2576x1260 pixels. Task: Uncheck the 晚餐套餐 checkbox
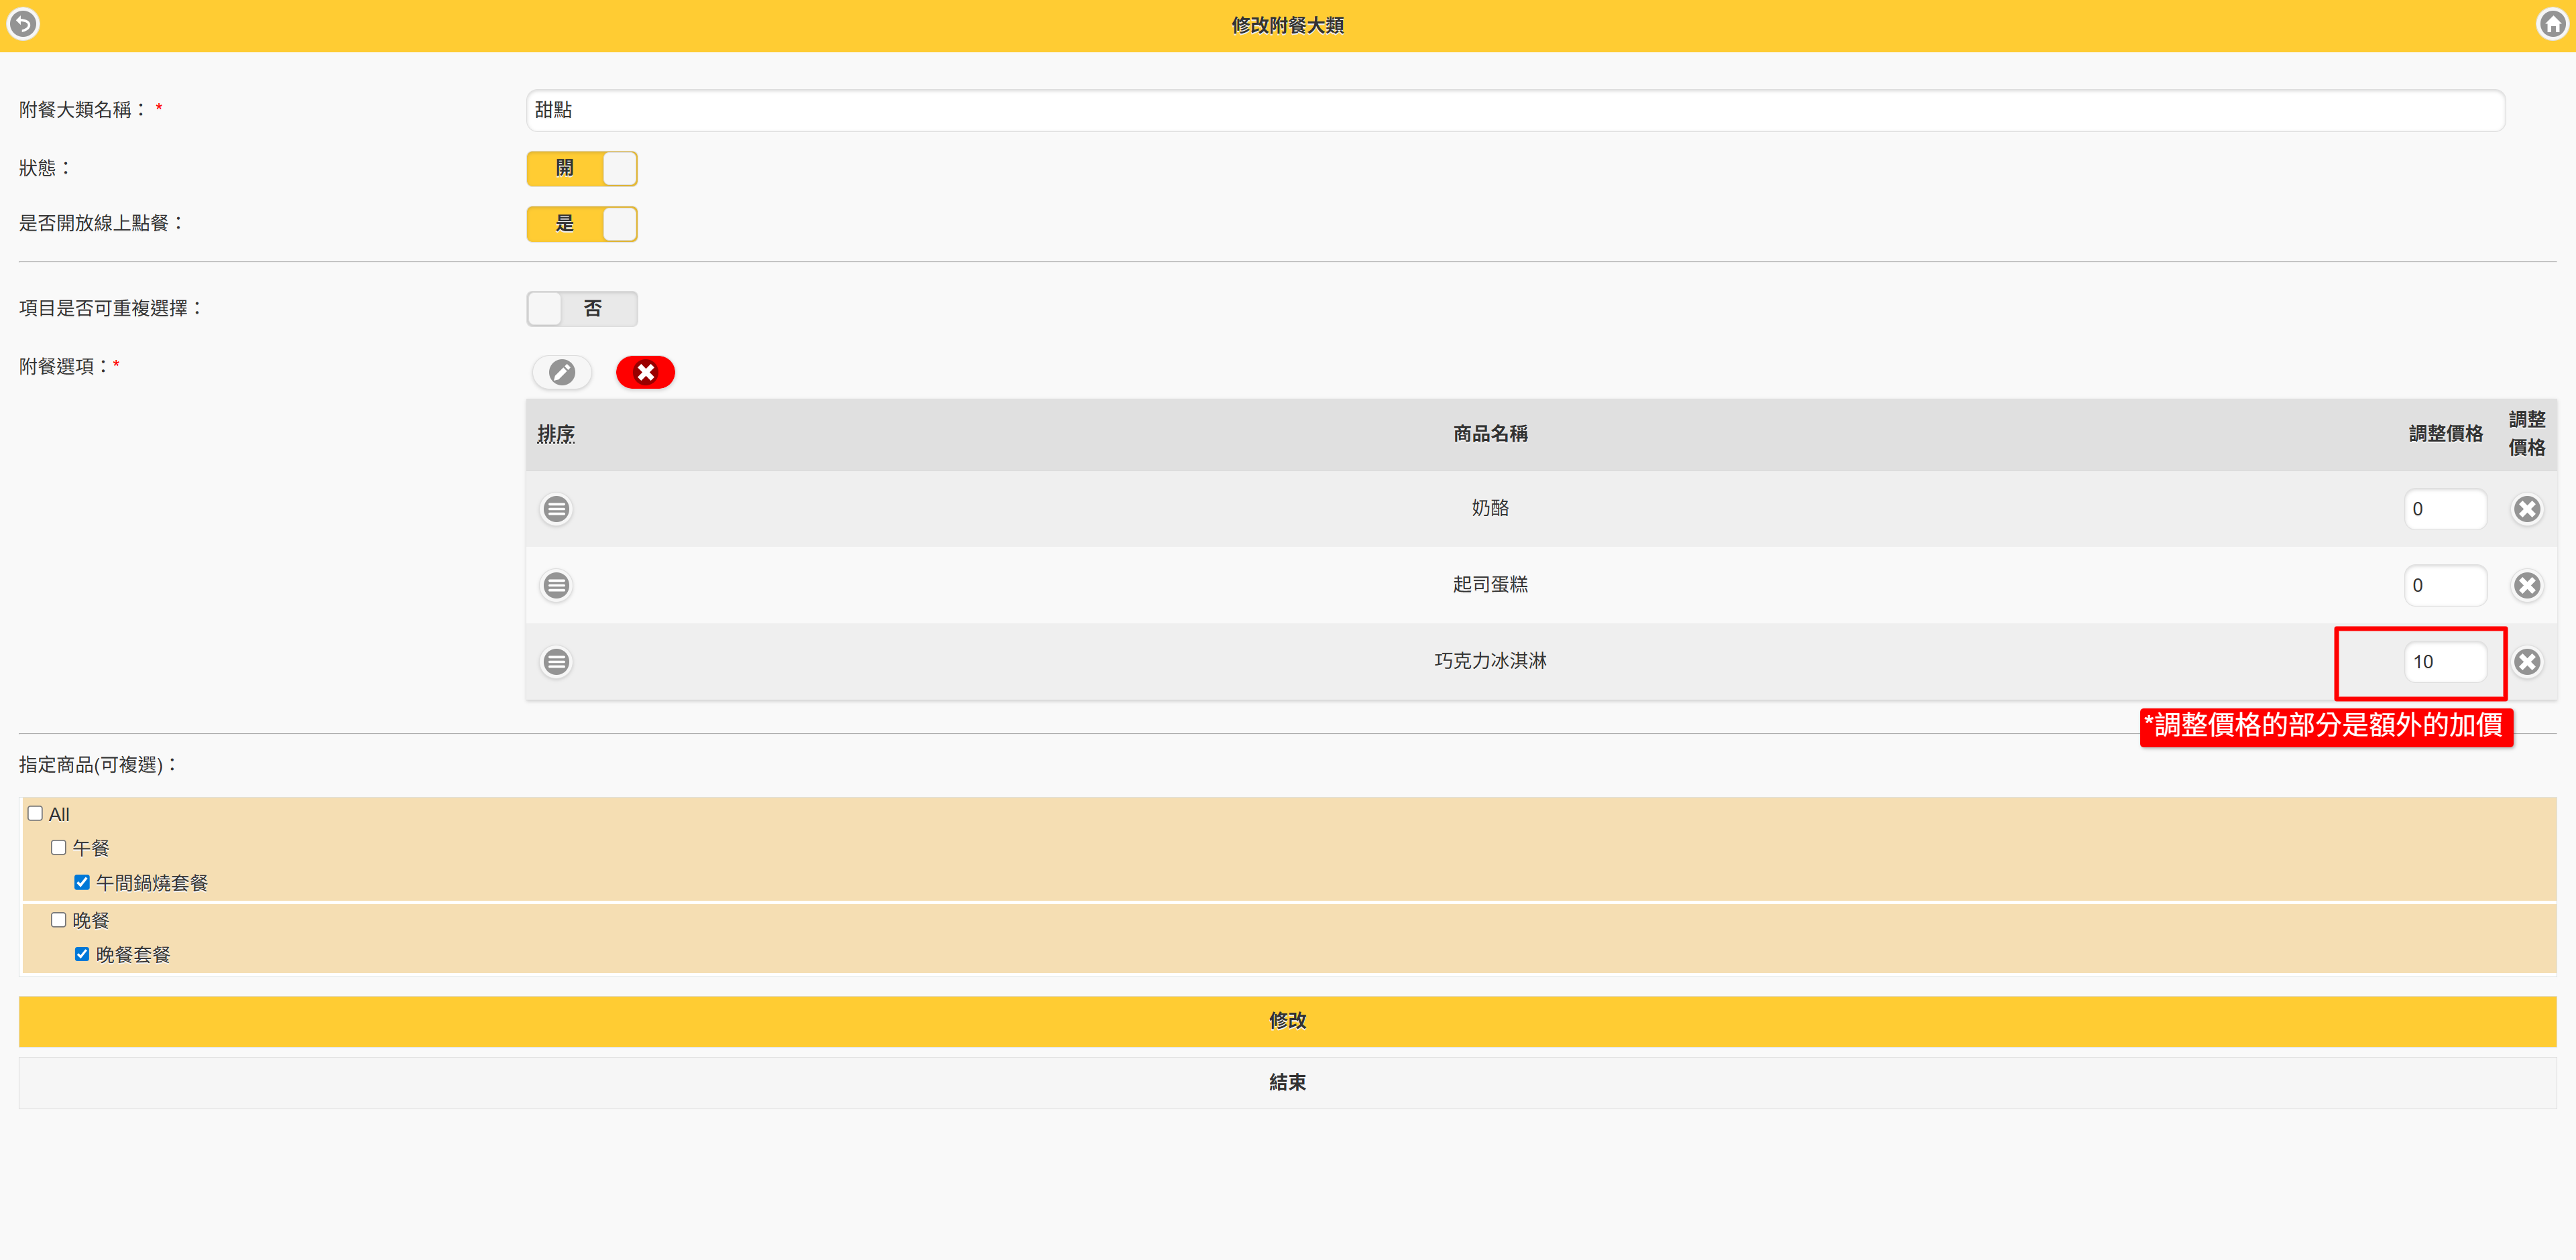[x=82, y=954]
